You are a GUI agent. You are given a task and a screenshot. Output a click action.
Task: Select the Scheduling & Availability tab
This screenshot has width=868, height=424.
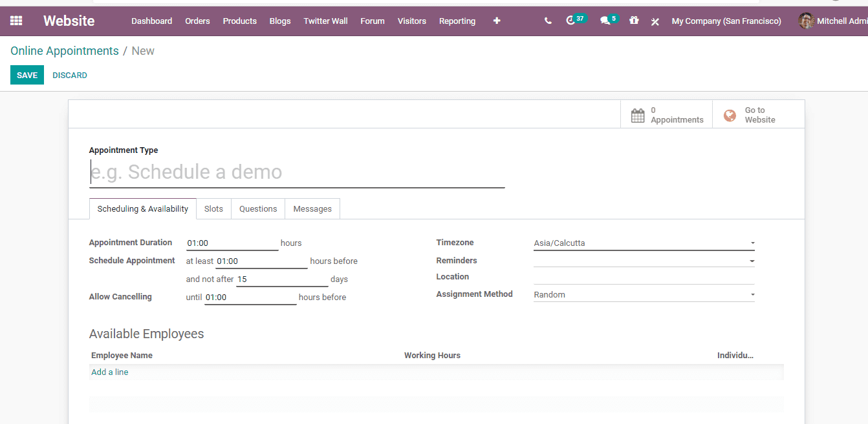[x=143, y=208]
